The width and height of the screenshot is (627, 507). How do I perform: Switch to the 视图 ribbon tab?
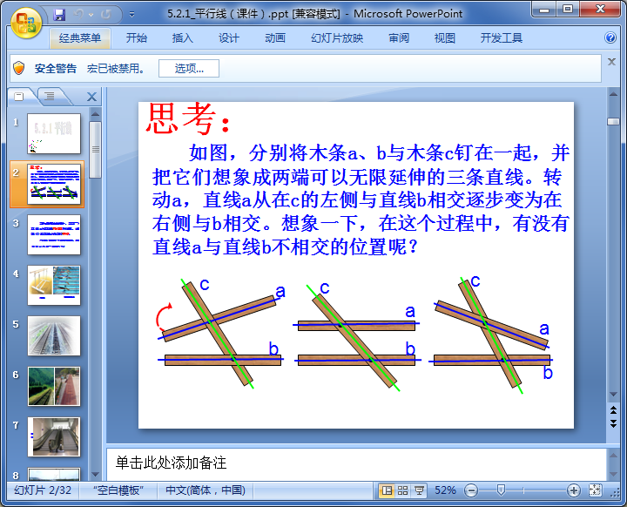[445, 38]
